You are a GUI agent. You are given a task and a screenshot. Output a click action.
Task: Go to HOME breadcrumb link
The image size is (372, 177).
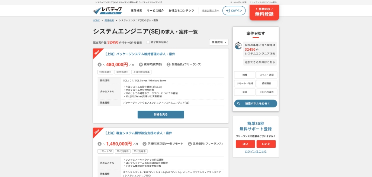click(x=96, y=20)
